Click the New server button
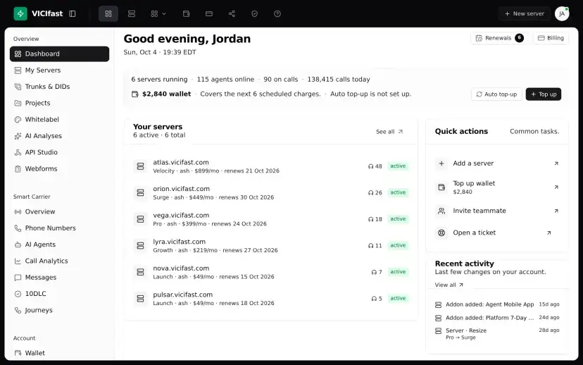Image resolution: width=583 pixels, height=365 pixels. pos(525,14)
